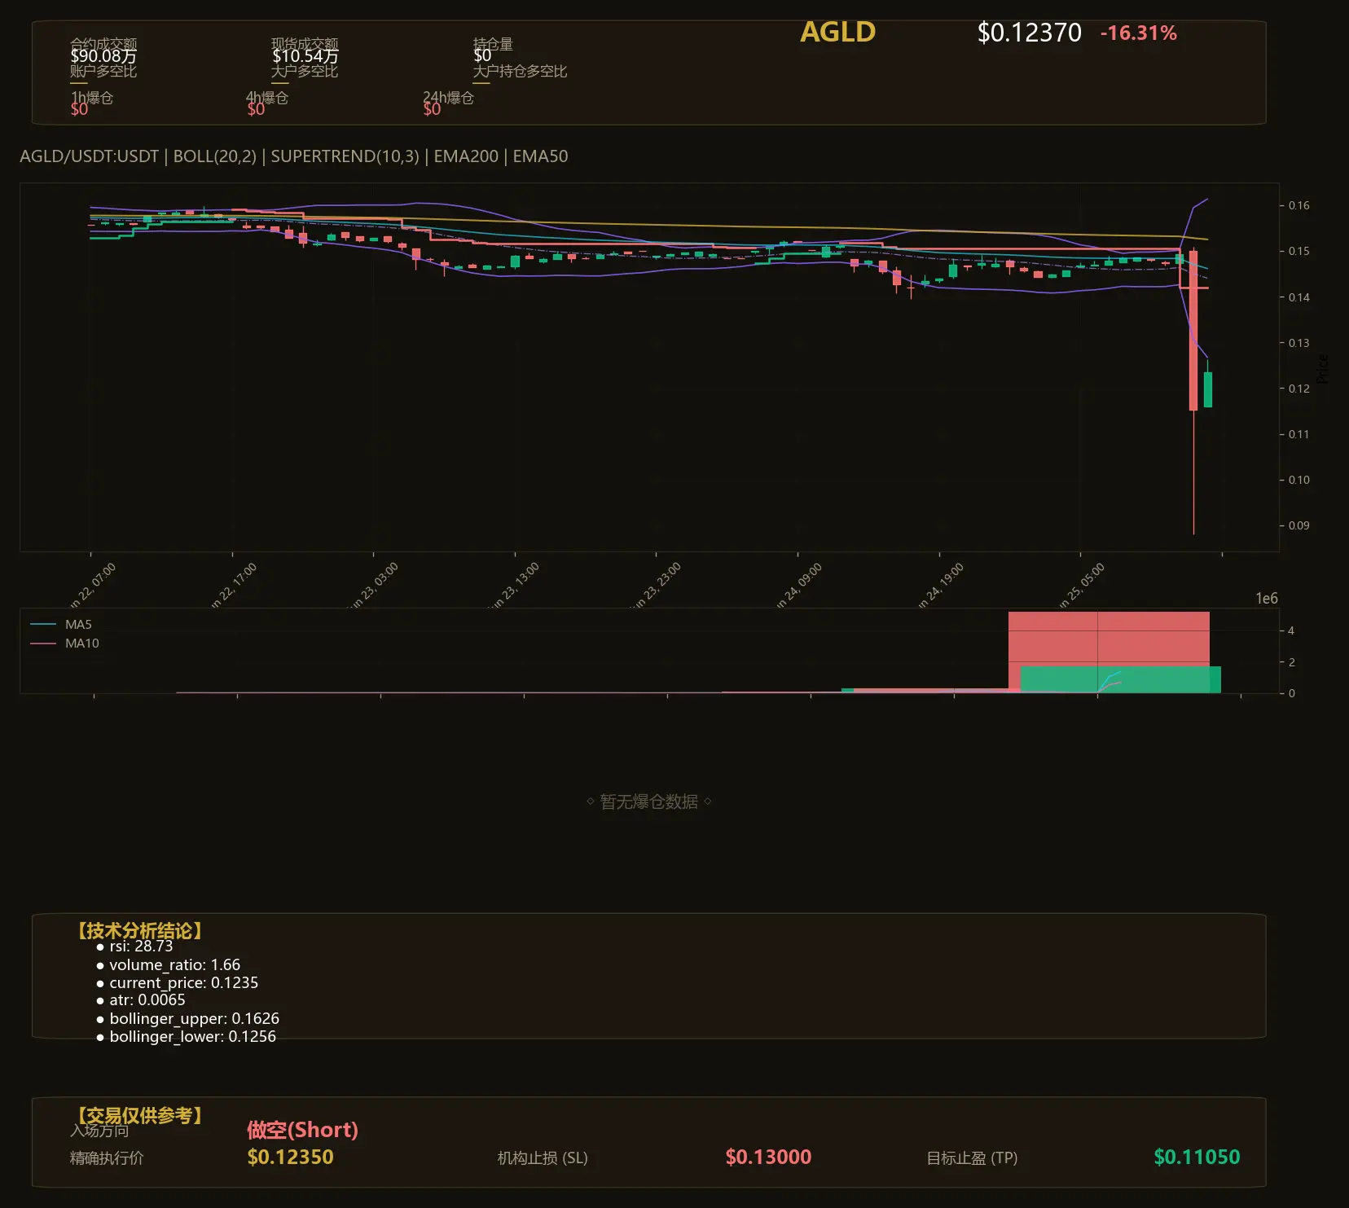The image size is (1349, 1208).
Task: Select the $0.13000 stop loss value
Action: [x=768, y=1157]
